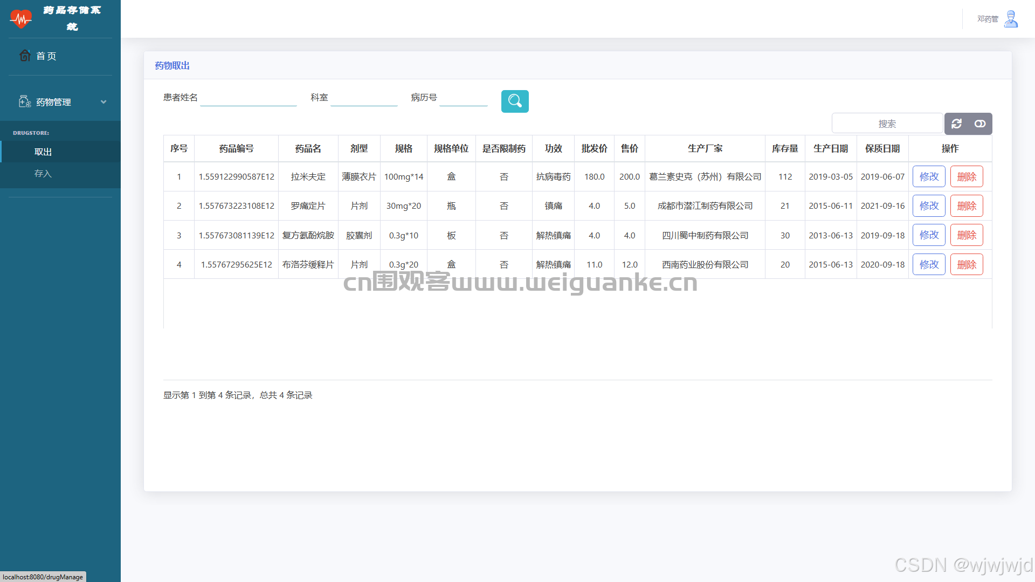Click the 药品名 column header

(308, 148)
